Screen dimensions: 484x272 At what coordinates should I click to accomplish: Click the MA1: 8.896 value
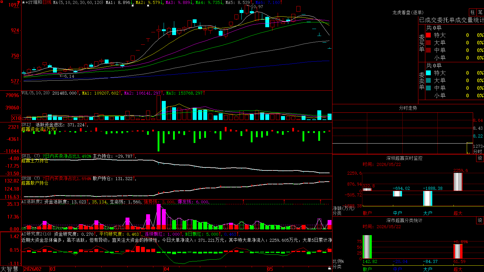coord(118,2)
